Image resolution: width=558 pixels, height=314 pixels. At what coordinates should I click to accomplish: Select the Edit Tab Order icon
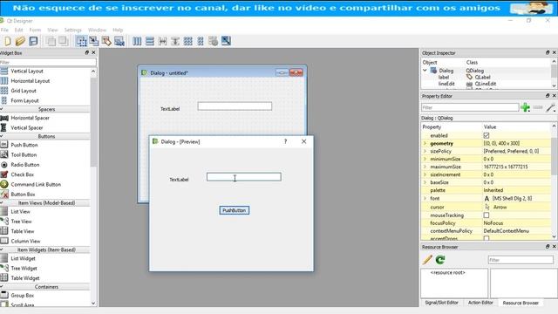tap(119, 41)
